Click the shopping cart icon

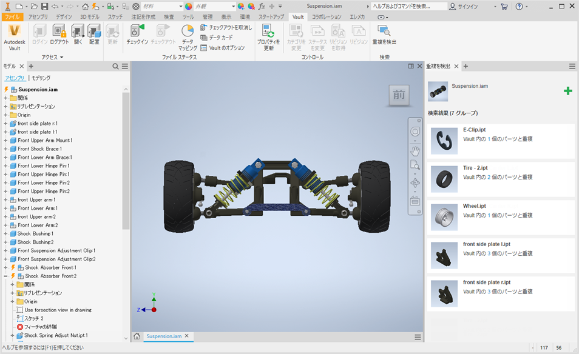[504, 6]
